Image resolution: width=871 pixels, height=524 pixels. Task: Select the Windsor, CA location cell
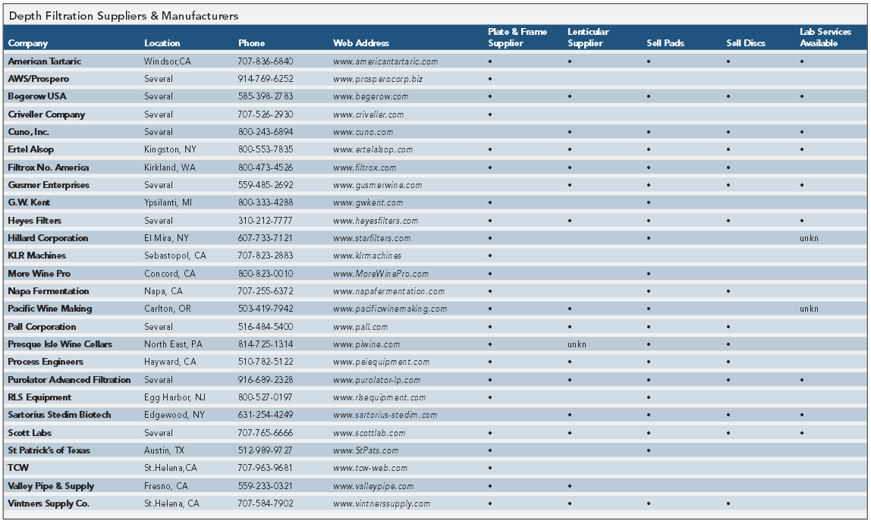(167, 61)
